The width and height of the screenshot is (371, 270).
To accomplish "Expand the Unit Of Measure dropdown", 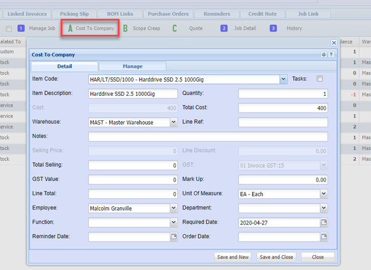I will pyautogui.click(x=324, y=194).
